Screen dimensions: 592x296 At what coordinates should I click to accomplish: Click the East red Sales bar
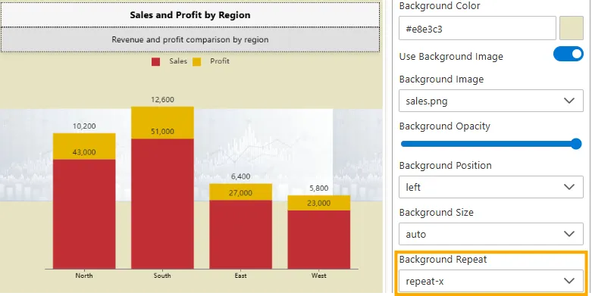point(240,235)
